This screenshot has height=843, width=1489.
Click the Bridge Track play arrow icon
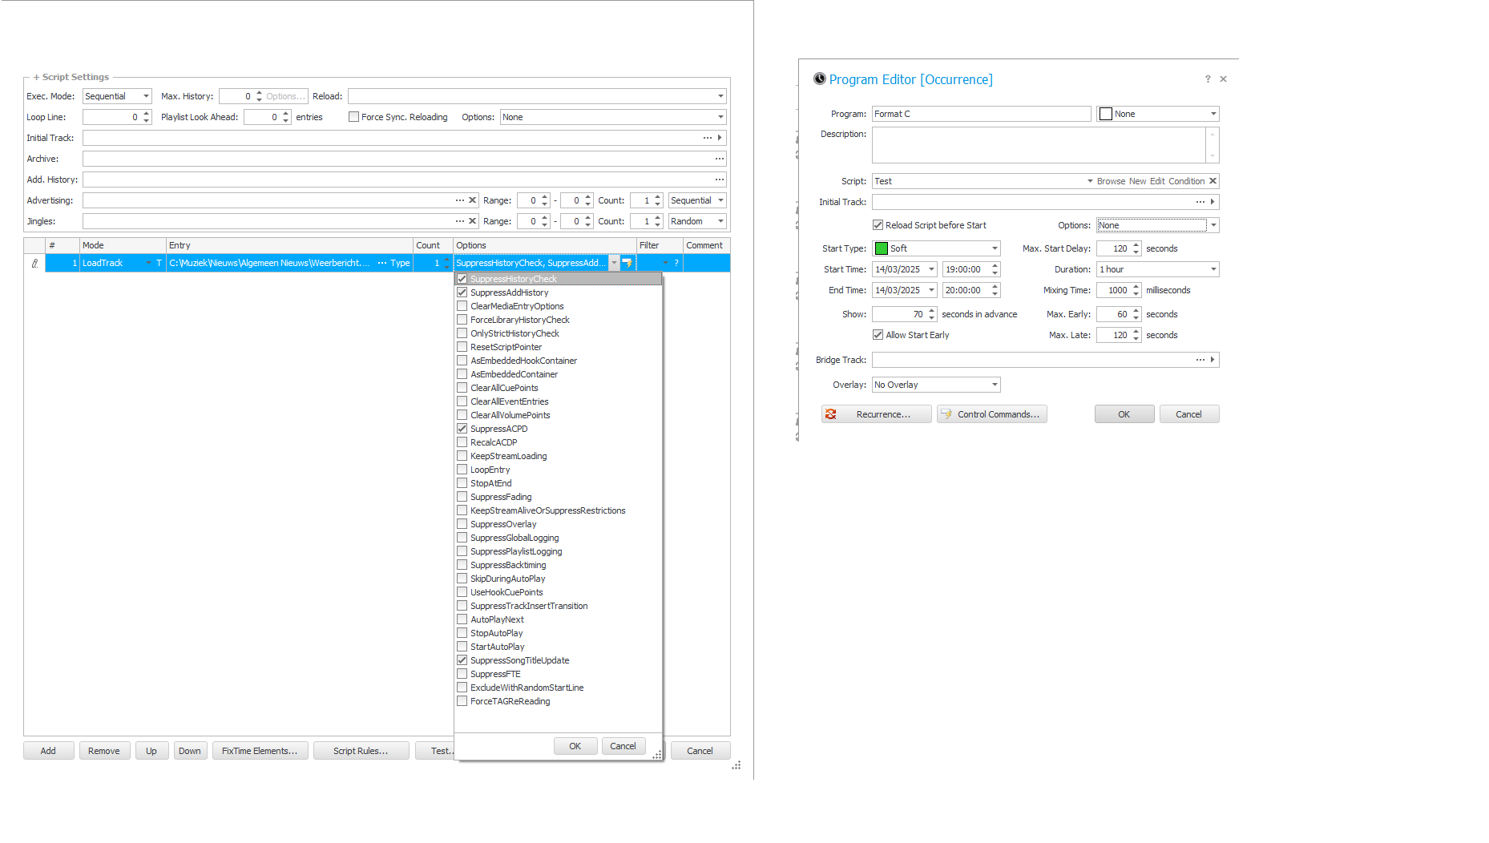pyautogui.click(x=1213, y=360)
